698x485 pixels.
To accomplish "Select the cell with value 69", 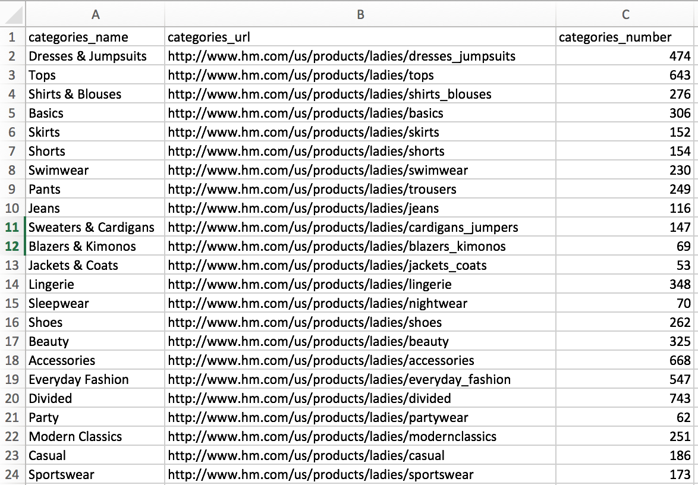I will point(625,246).
